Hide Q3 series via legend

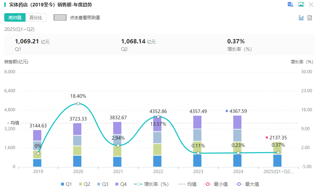[x=103, y=184]
